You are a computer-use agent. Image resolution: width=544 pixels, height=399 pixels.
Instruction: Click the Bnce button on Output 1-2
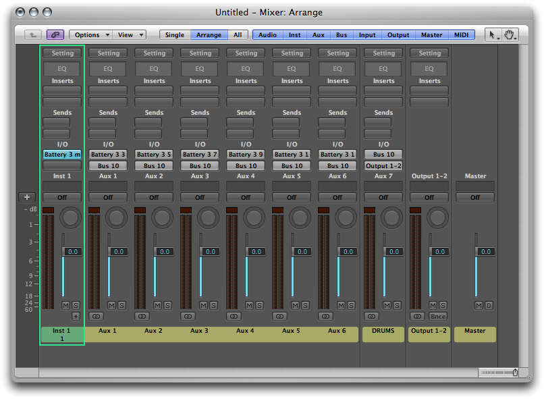click(438, 316)
